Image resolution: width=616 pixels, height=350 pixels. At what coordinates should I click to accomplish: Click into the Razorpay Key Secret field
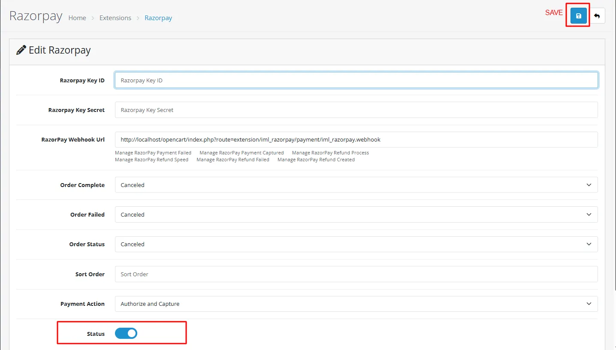356,110
